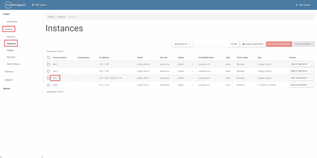Open the Instance ID filter dropdown
This screenshot has height=158, width=317.
(x=183, y=44)
